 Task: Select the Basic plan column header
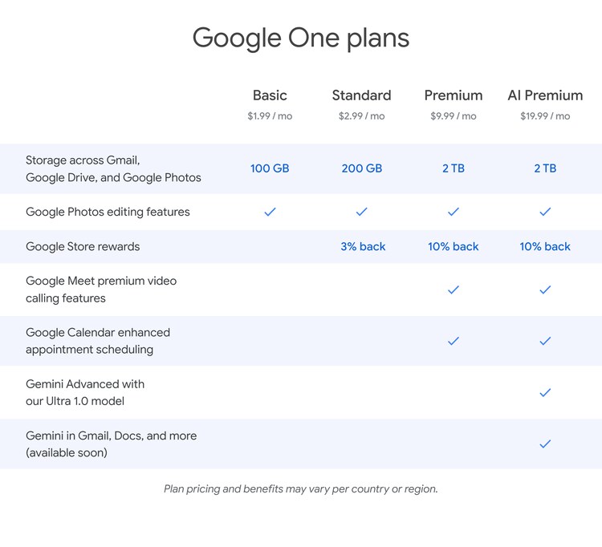pos(270,95)
